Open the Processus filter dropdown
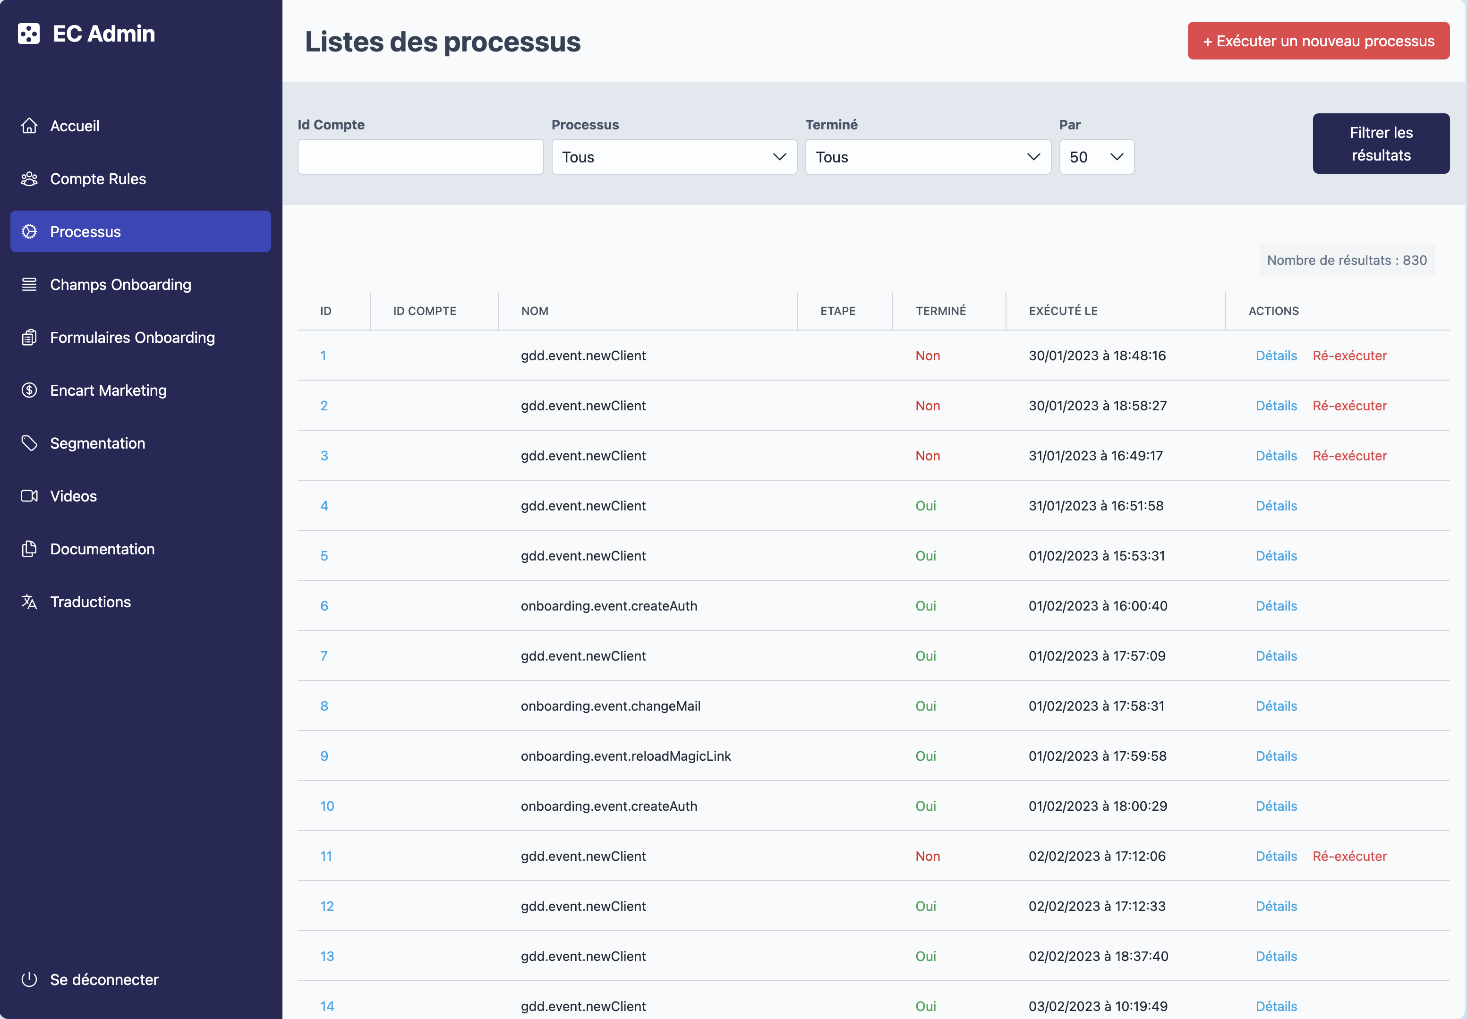This screenshot has width=1467, height=1019. [674, 157]
